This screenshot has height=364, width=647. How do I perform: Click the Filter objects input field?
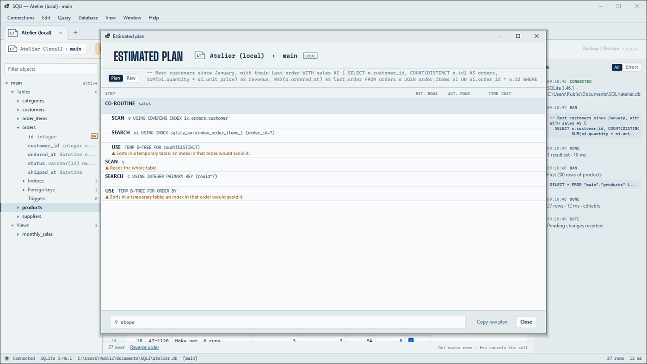[51, 69]
